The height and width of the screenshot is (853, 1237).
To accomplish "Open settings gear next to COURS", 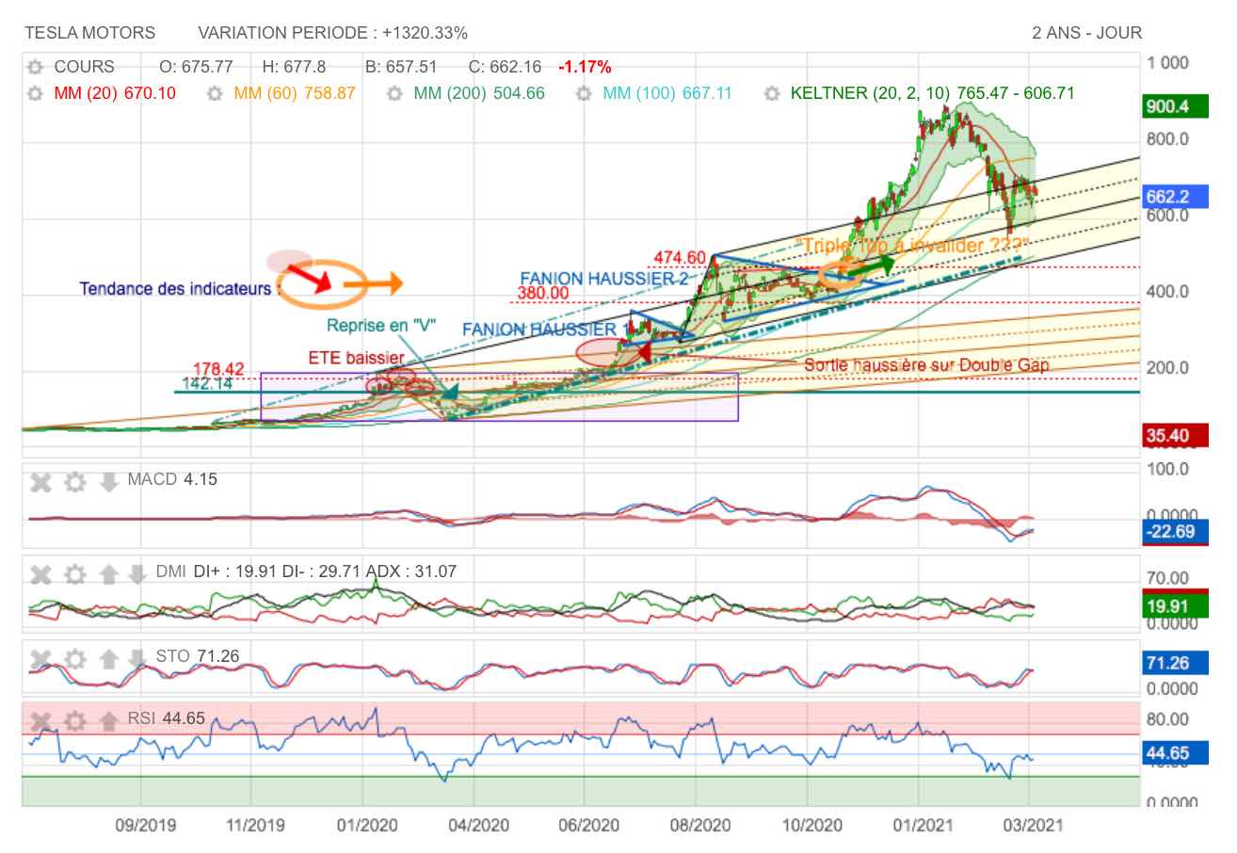I will 36,68.
